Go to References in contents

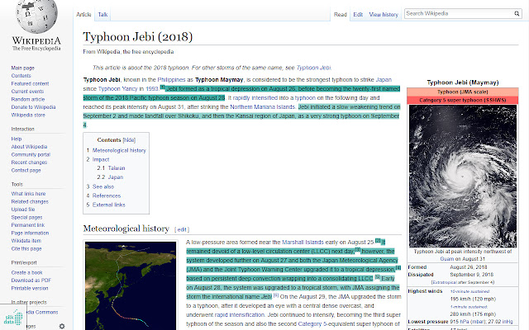coord(107,196)
